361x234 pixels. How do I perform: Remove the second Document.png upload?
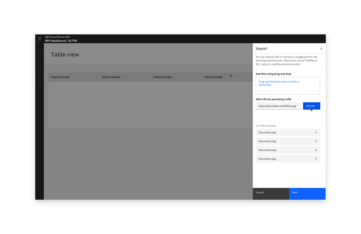[x=316, y=141]
